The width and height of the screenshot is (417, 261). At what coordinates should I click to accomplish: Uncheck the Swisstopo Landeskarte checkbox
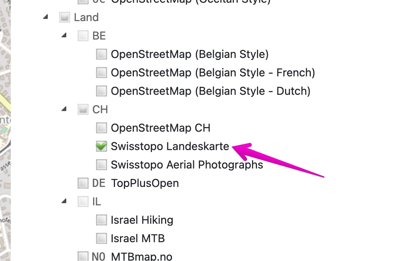pyautogui.click(x=101, y=146)
